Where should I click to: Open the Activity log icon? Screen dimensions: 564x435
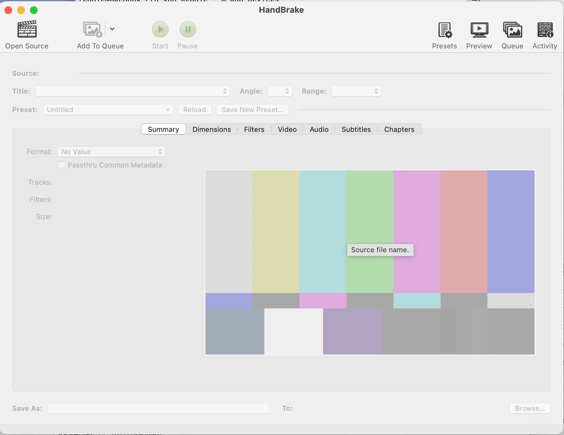click(x=545, y=30)
